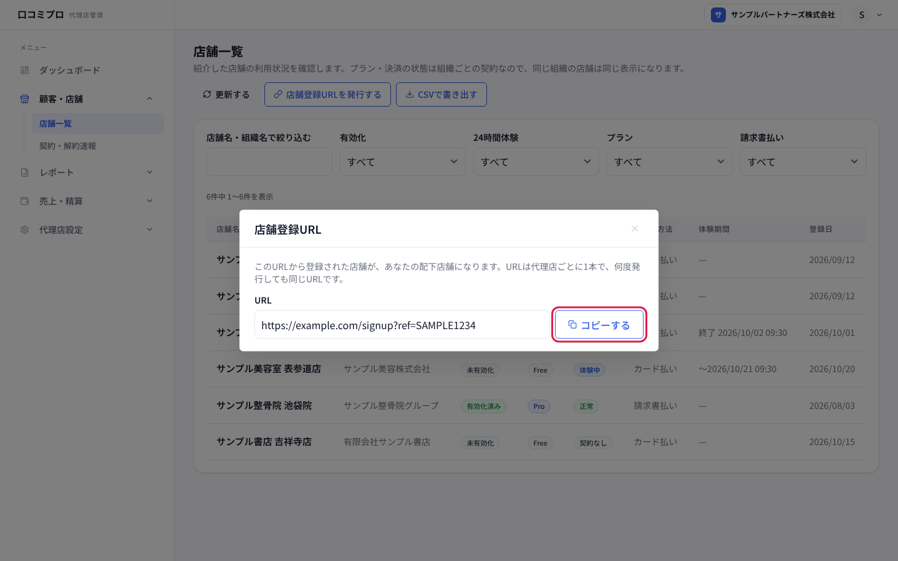Click the 代理店設定 gear icon
Screen dimensions: 898x561
click(24, 230)
